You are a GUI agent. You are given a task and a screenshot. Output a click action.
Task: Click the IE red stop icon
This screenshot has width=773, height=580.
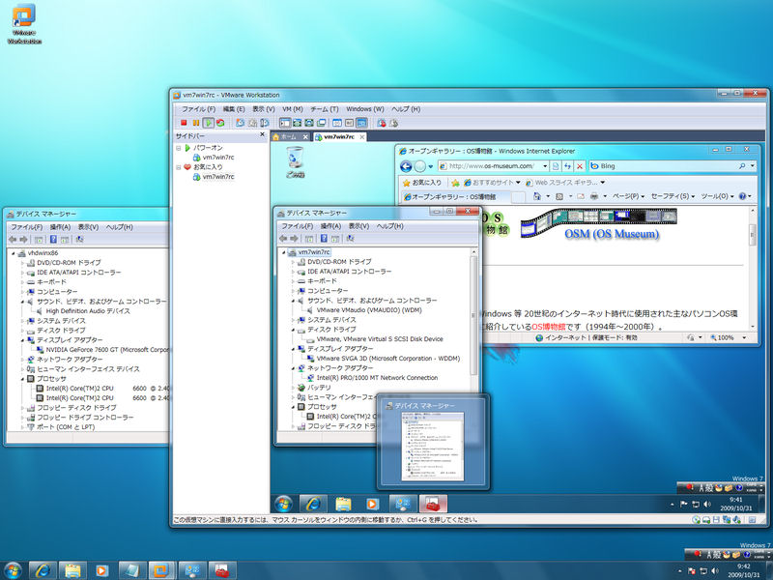pyautogui.click(x=580, y=166)
